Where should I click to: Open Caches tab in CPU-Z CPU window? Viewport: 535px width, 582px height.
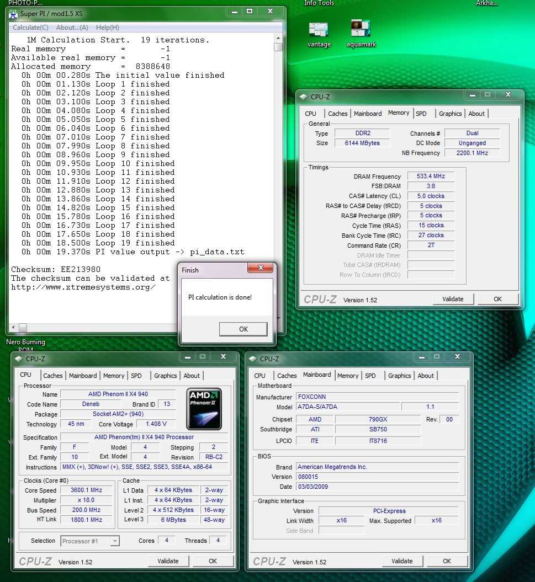(53, 376)
